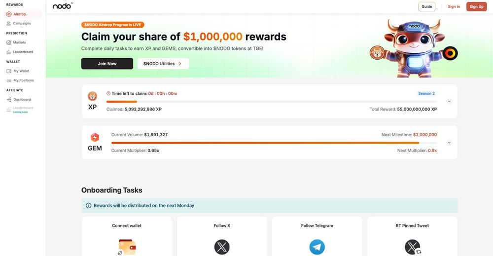The image size is (493, 256).
Task: Open $NODO Utilities arrow button
Action: [163, 64]
